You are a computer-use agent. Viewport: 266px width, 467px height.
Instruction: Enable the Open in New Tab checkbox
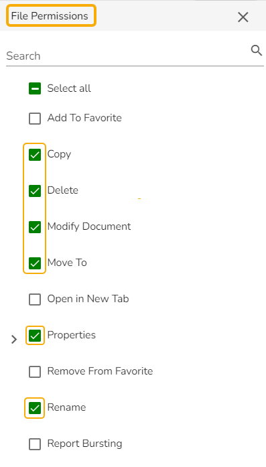click(35, 299)
